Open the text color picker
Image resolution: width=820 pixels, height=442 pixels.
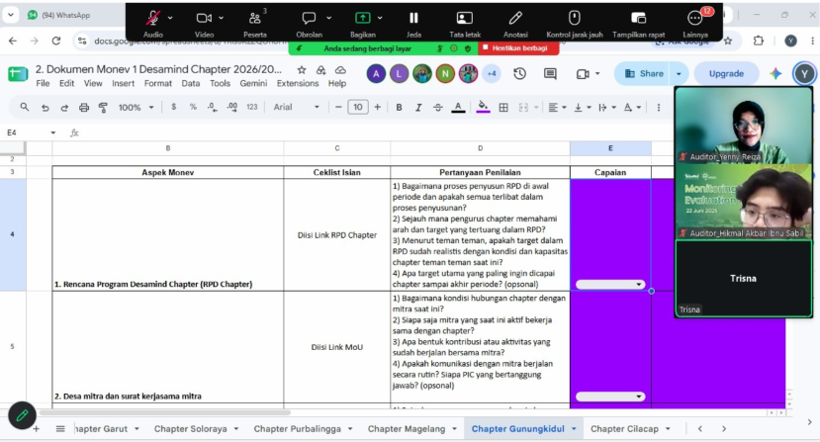click(458, 107)
